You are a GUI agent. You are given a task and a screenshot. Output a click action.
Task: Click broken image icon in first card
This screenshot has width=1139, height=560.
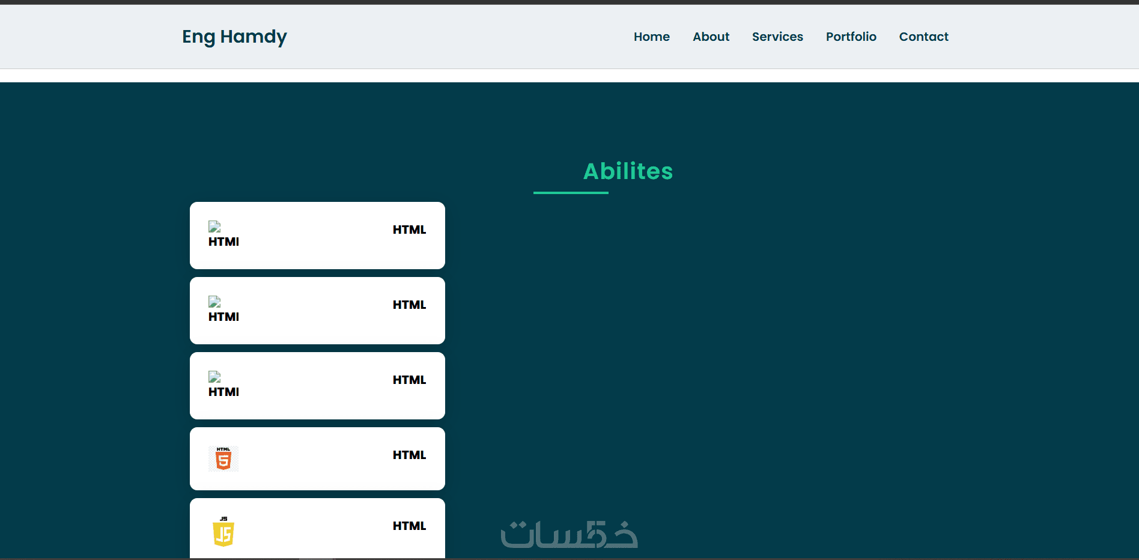coord(214,227)
